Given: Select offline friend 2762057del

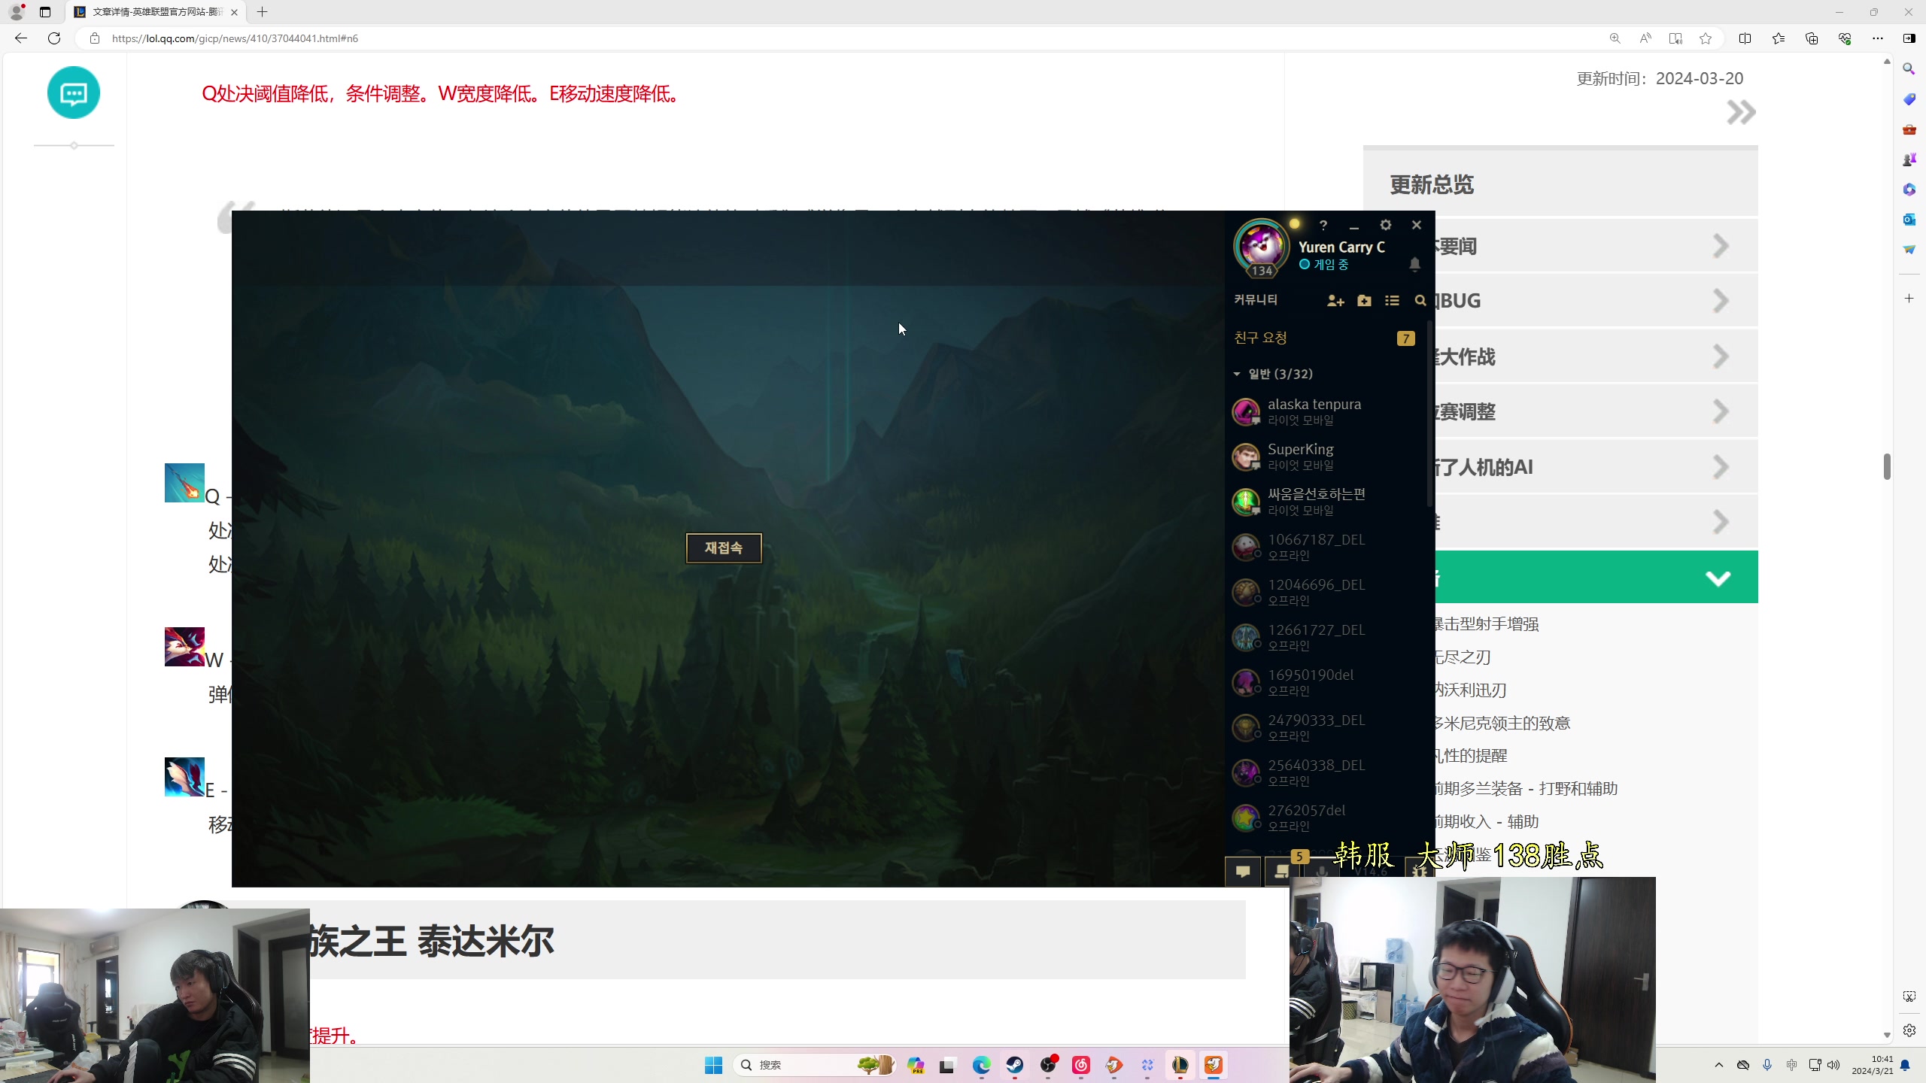Looking at the screenshot, I should [1324, 818].
